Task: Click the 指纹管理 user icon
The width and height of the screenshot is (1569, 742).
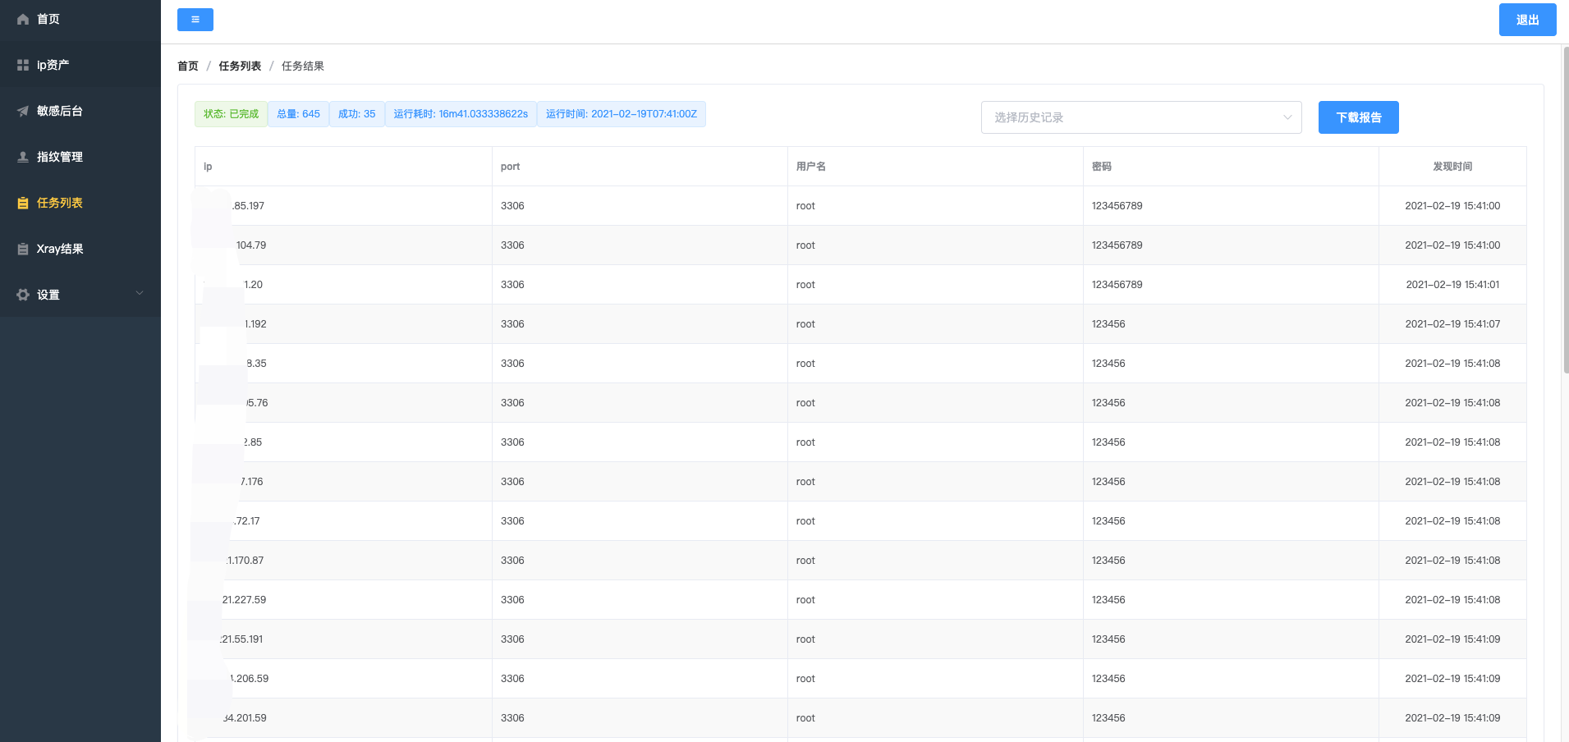Action: [23, 157]
